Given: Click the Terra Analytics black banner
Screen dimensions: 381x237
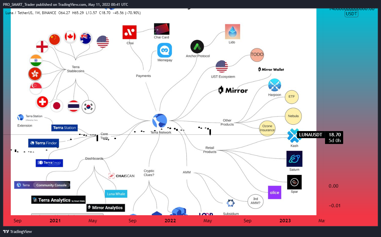Looking at the screenshot, I should coord(58,200).
